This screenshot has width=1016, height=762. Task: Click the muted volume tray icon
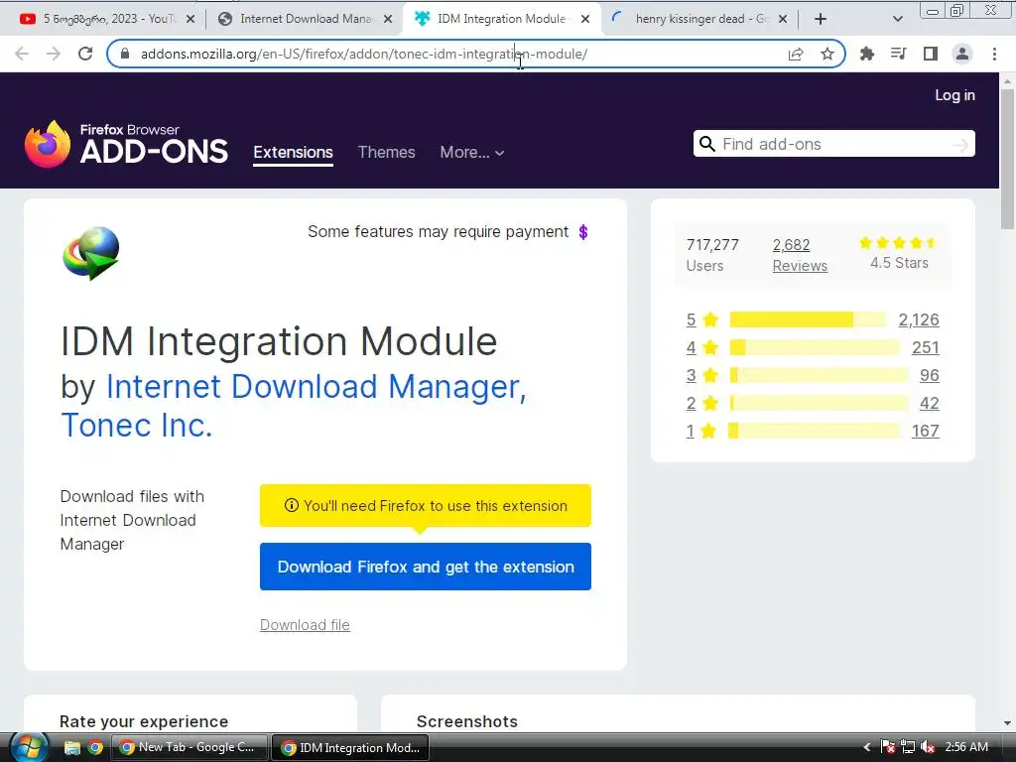pos(928,747)
